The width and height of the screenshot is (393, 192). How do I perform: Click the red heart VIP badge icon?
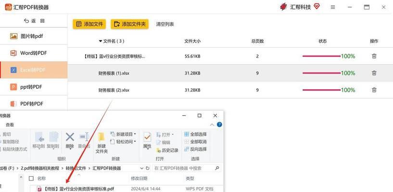317,7
